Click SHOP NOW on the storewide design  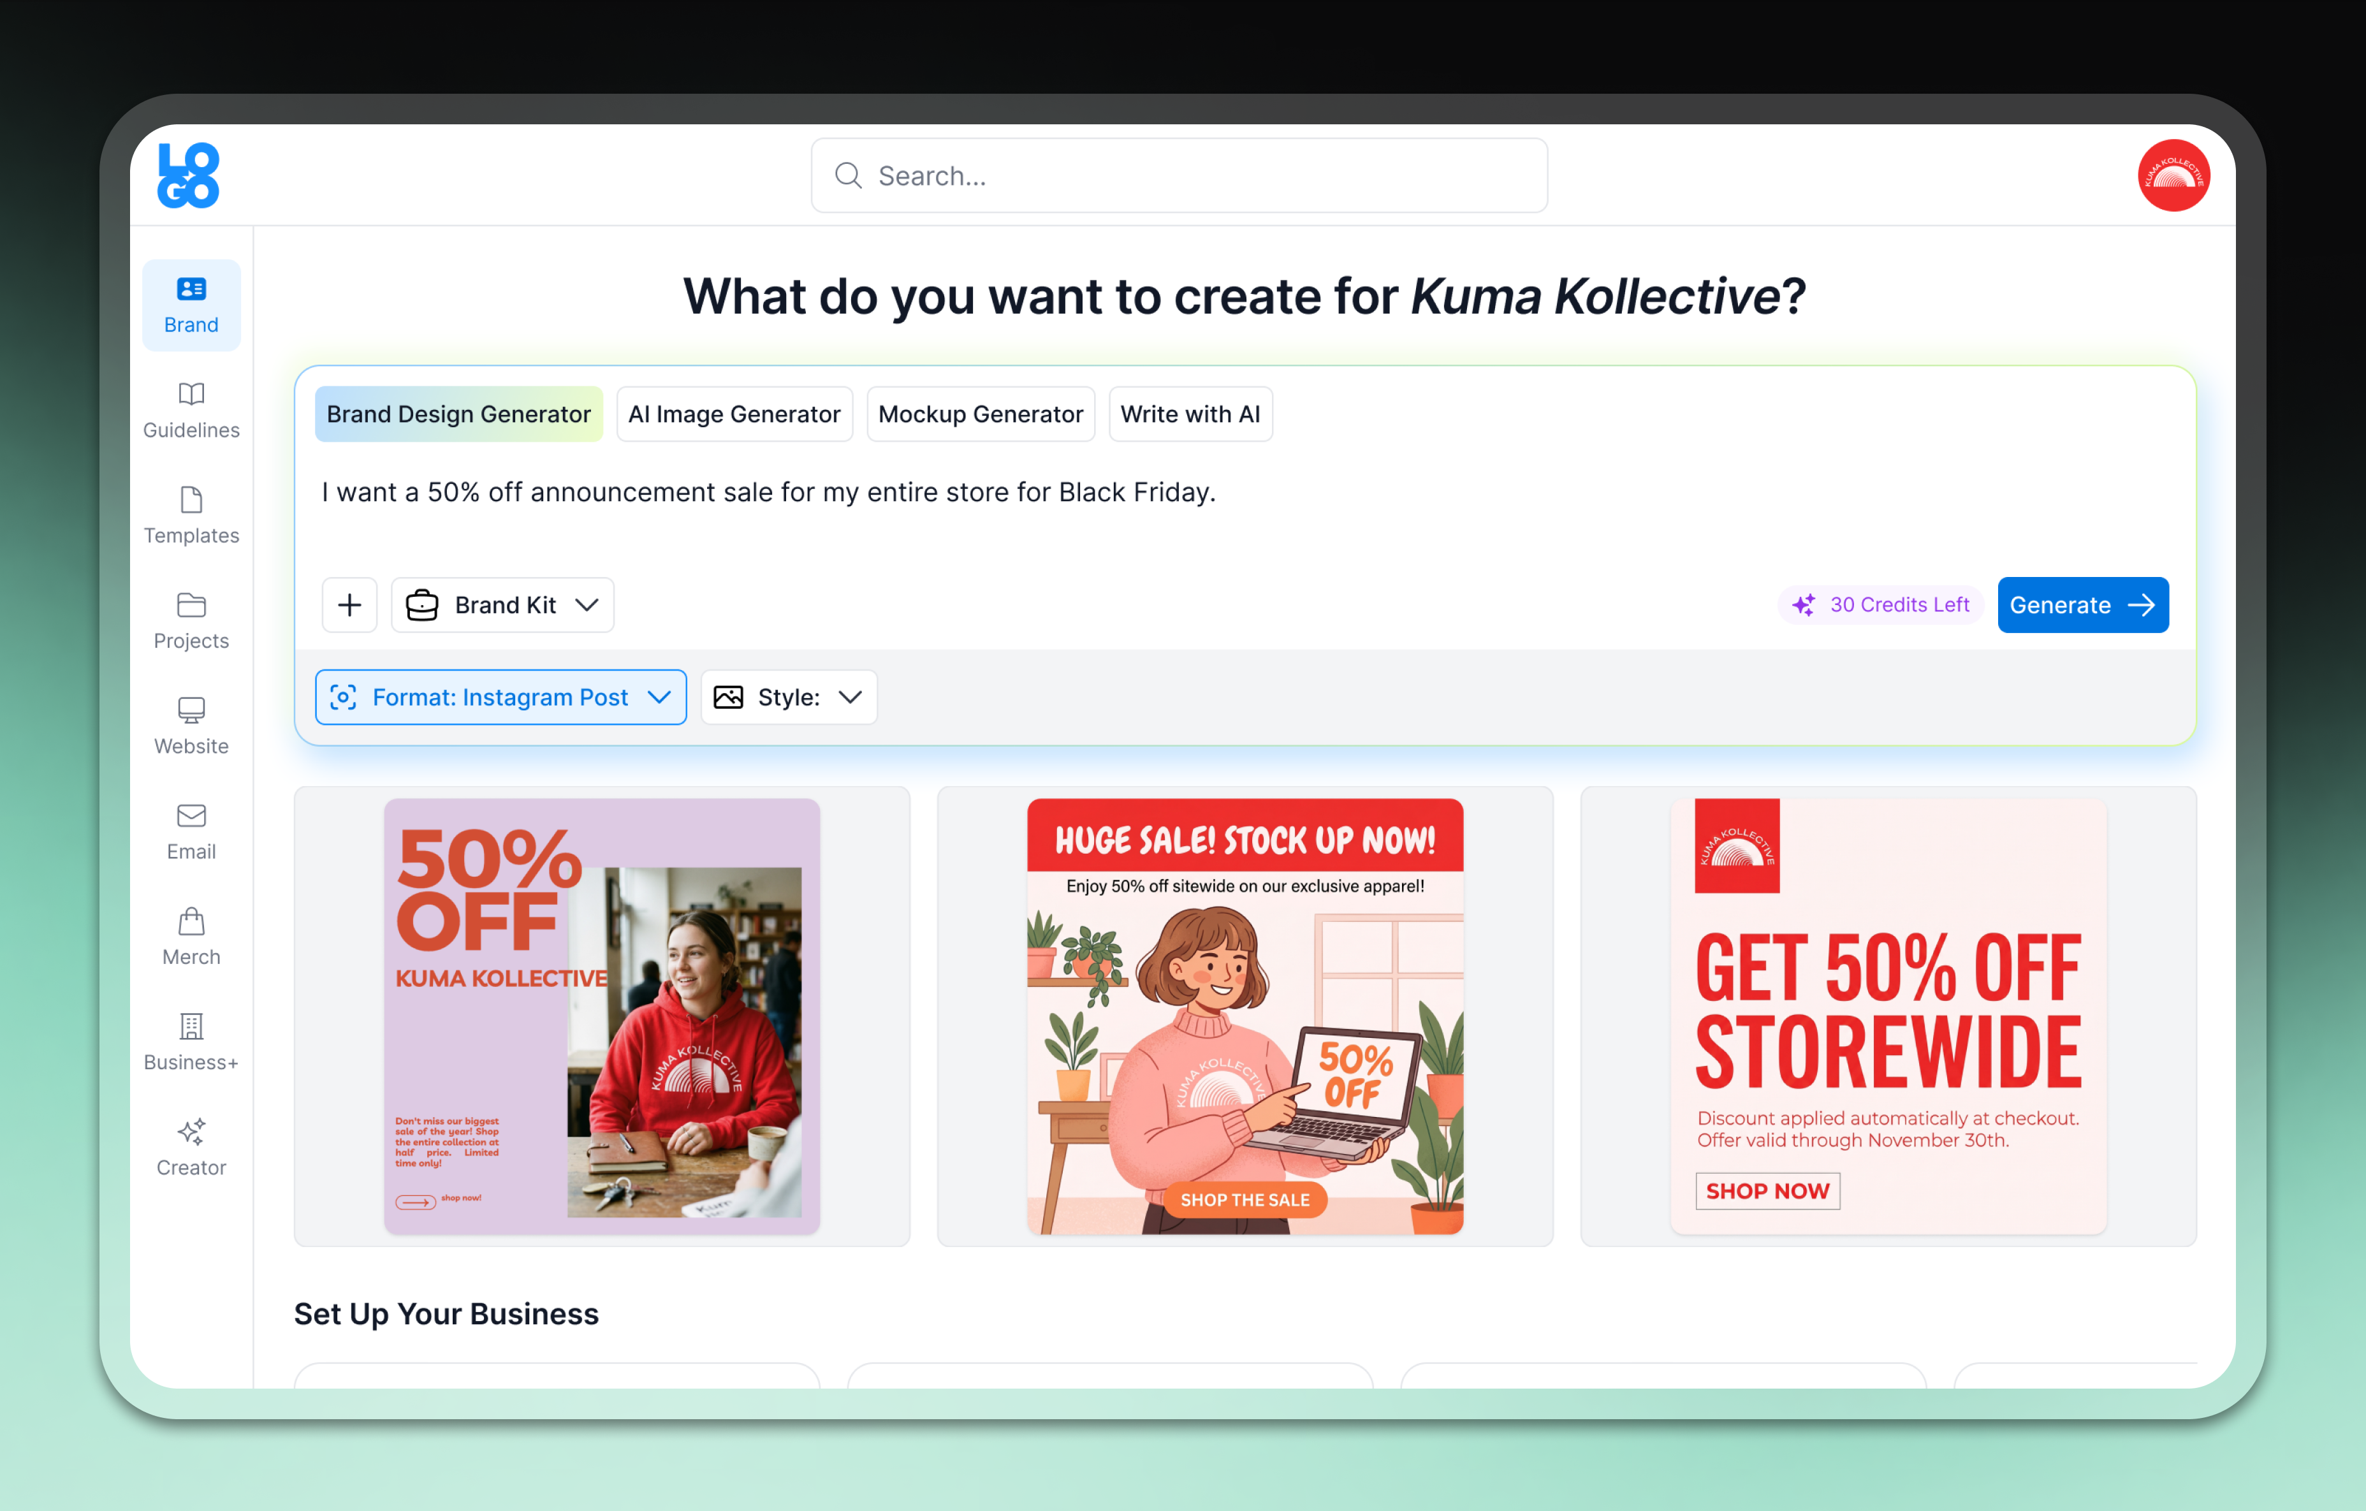click(1767, 1192)
